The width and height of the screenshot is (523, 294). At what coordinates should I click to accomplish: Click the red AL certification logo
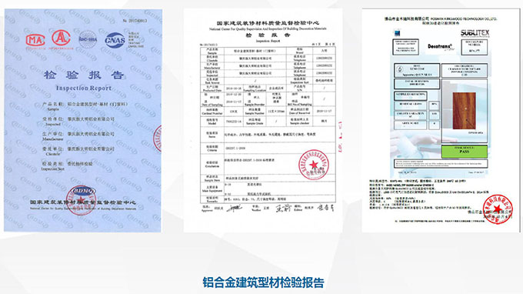pos(61,38)
